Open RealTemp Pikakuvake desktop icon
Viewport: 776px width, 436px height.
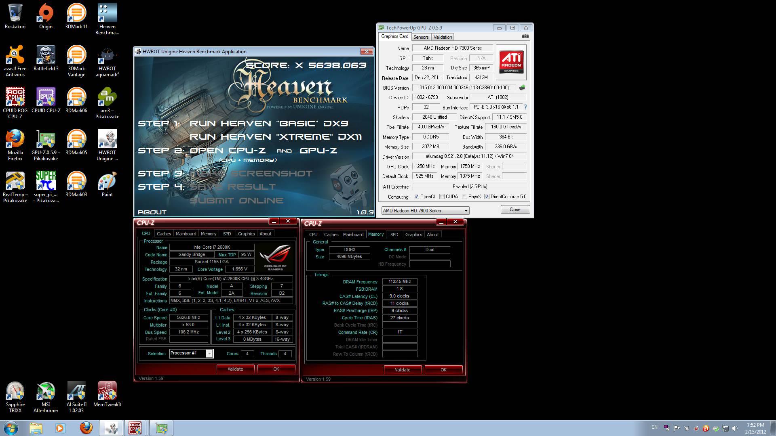pyautogui.click(x=15, y=187)
